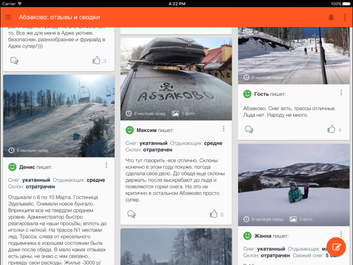Open comments on the Адже review card

click(x=14, y=61)
